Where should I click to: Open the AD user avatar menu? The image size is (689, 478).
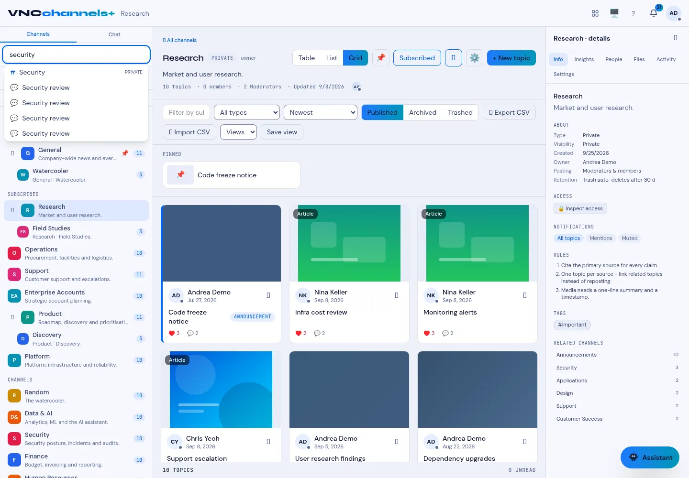pos(674,13)
